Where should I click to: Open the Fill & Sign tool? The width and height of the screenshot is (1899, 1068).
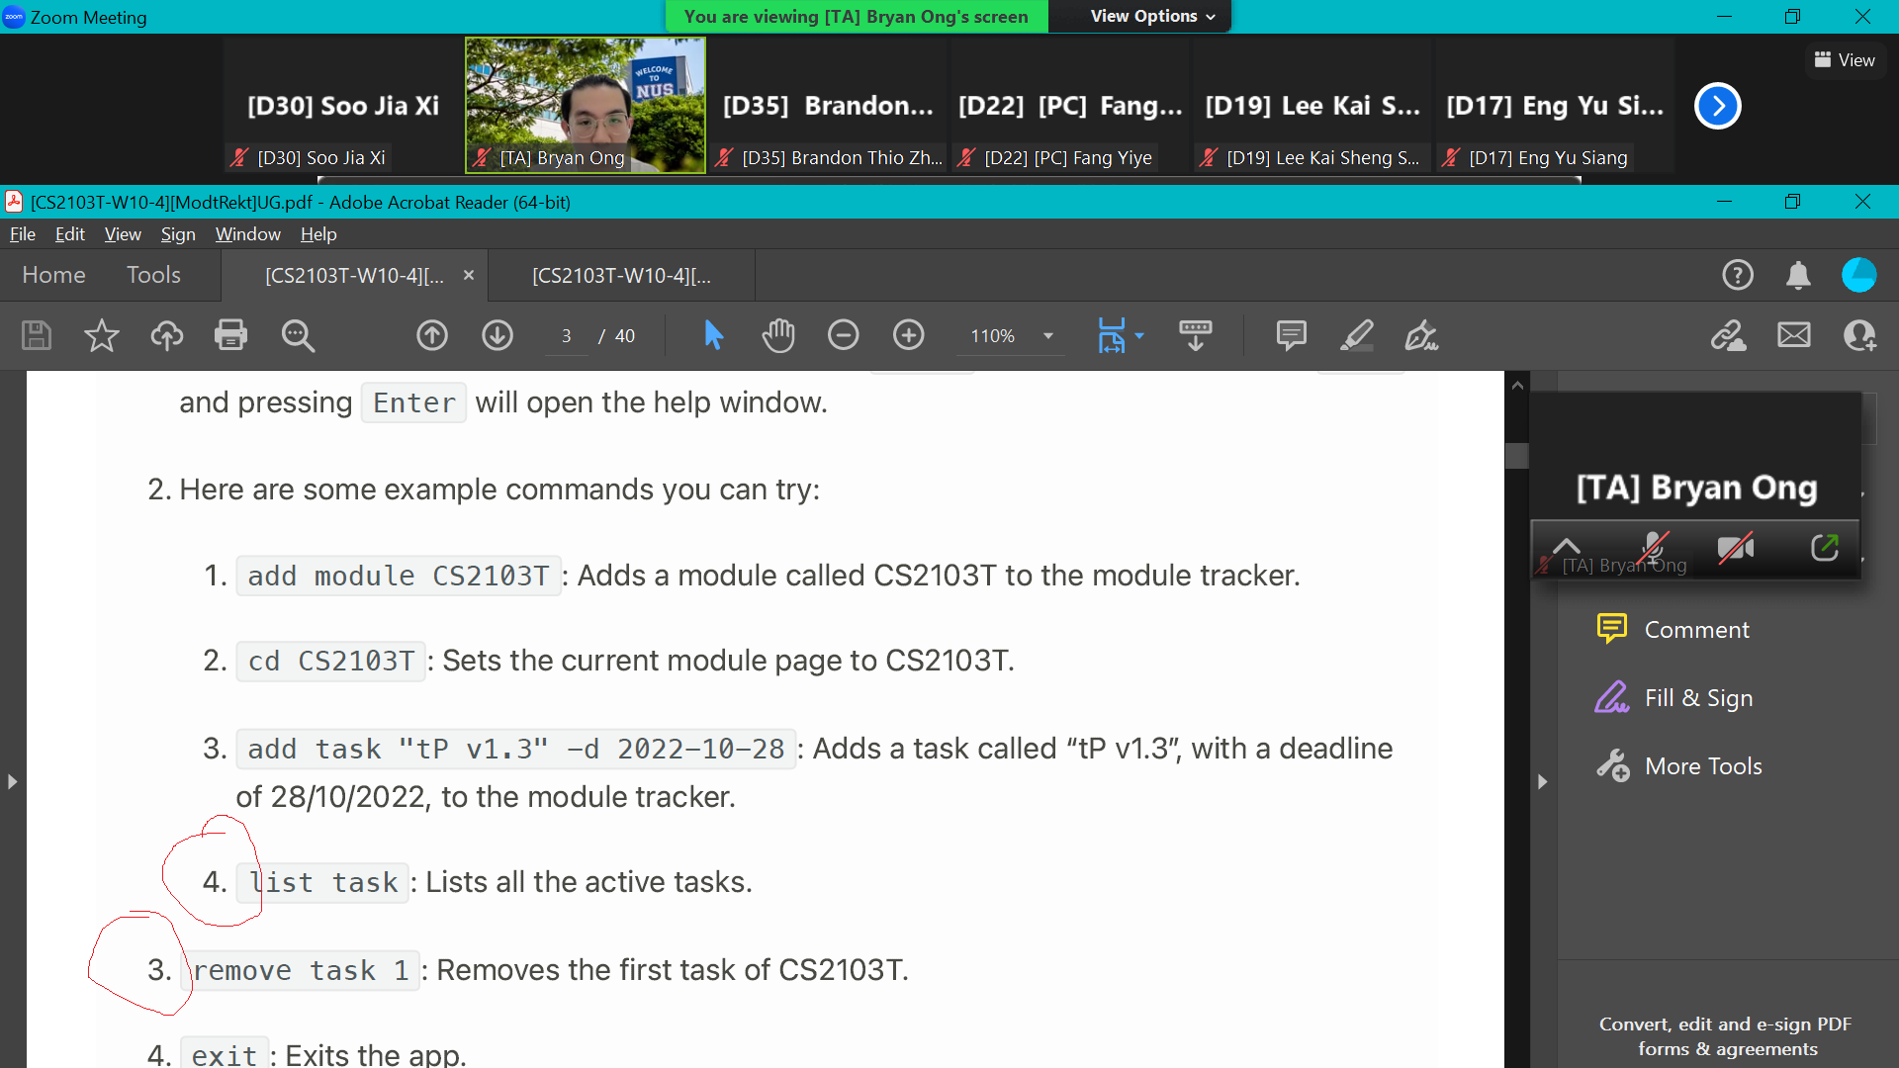(x=1697, y=698)
